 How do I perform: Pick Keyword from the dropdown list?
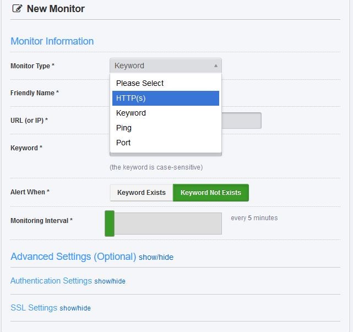pos(166,113)
